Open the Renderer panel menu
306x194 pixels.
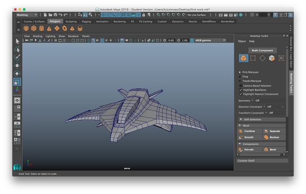(73, 36)
